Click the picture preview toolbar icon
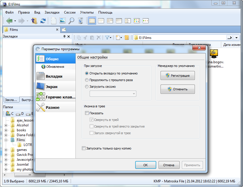Viewport: 243px width, 187px height. [62, 21]
